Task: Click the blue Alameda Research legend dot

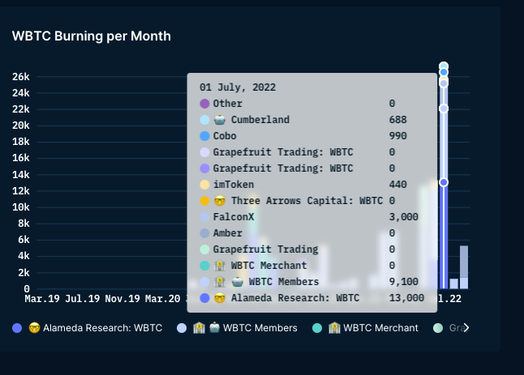Action: 17,328
